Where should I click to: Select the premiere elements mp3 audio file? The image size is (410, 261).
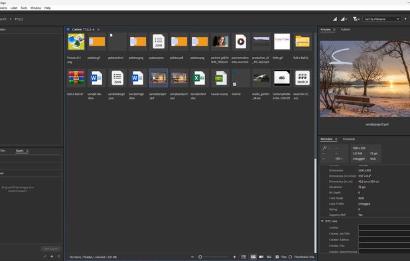point(241,42)
